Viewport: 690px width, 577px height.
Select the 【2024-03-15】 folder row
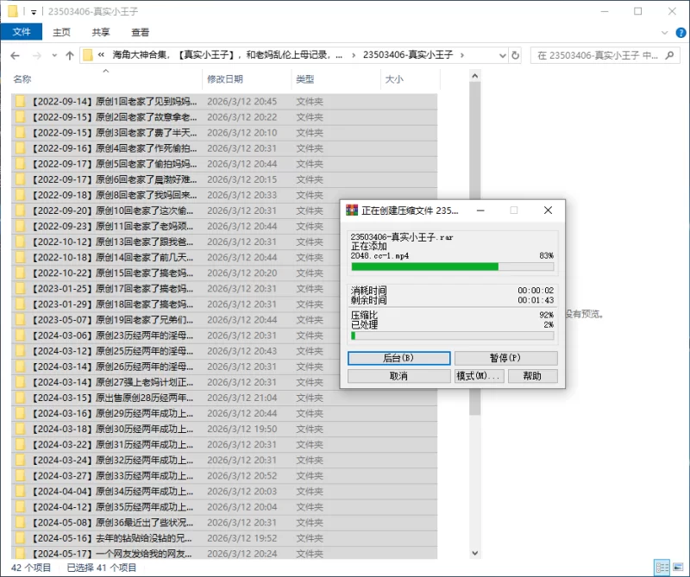click(224, 398)
